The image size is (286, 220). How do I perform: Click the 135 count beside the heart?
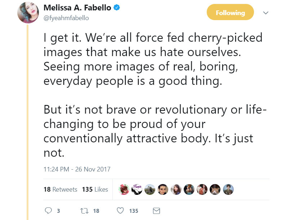(x=134, y=211)
